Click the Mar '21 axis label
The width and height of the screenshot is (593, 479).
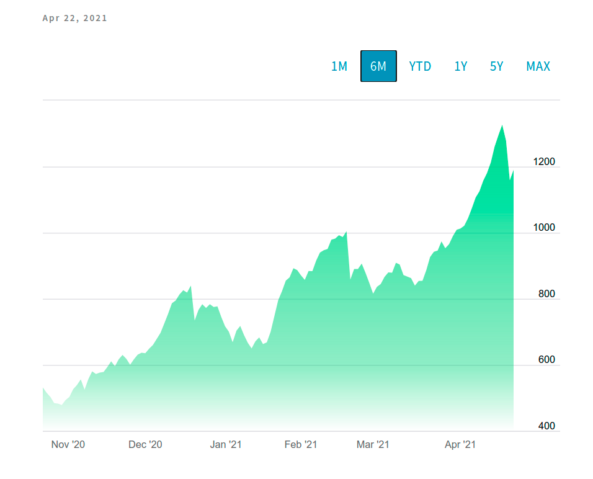pyautogui.click(x=373, y=444)
